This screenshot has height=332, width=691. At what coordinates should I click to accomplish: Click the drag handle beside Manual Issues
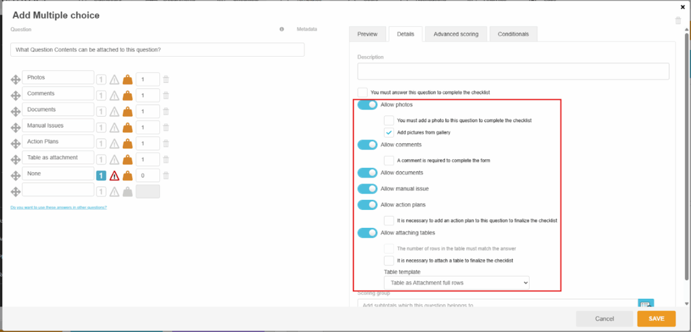(16, 128)
